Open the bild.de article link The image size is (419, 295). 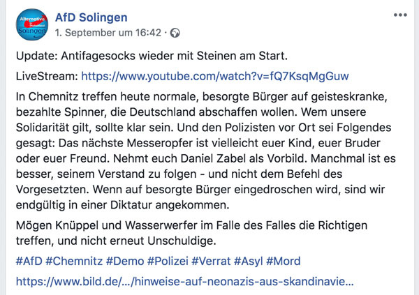tap(184, 283)
